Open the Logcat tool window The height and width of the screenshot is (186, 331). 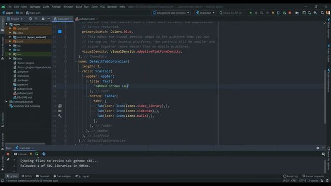[82, 176]
